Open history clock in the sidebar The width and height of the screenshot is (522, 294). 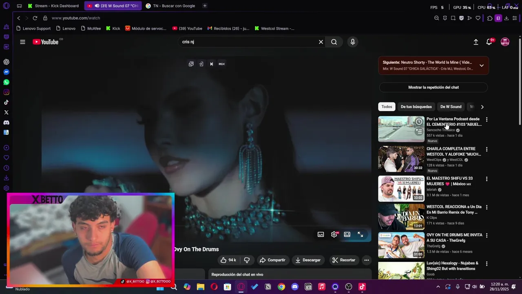[6, 168]
